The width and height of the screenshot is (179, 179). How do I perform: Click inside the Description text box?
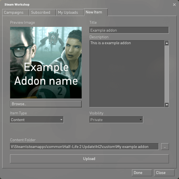tap(127, 74)
